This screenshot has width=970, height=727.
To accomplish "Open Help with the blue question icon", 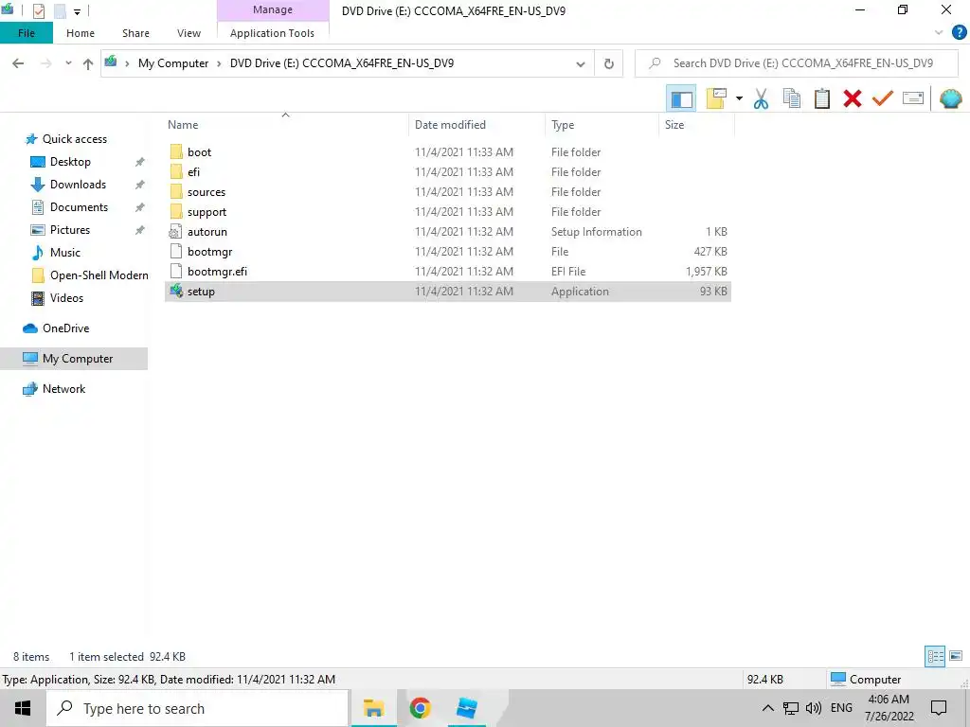I will coord(959,33).
